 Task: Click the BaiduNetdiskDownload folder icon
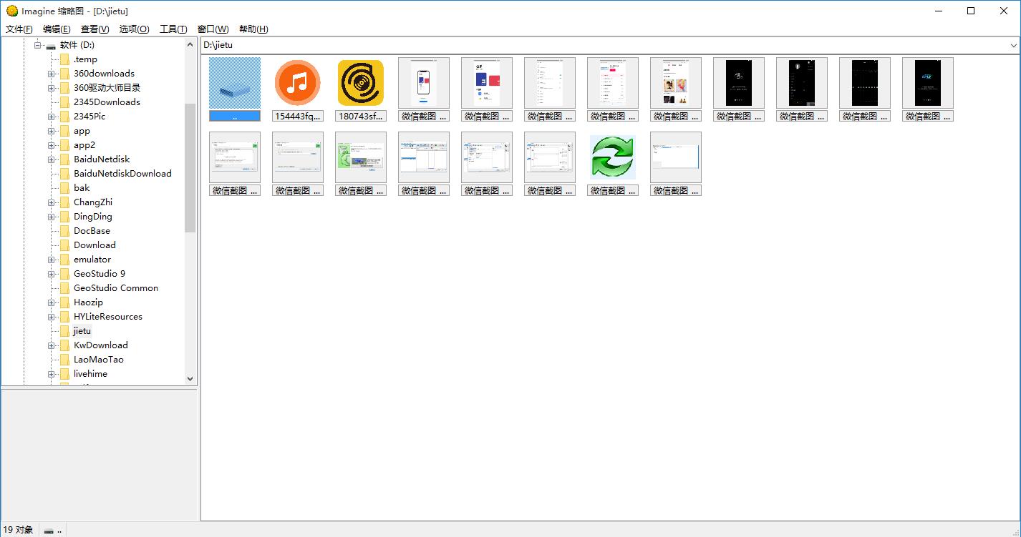click(64, 174)
